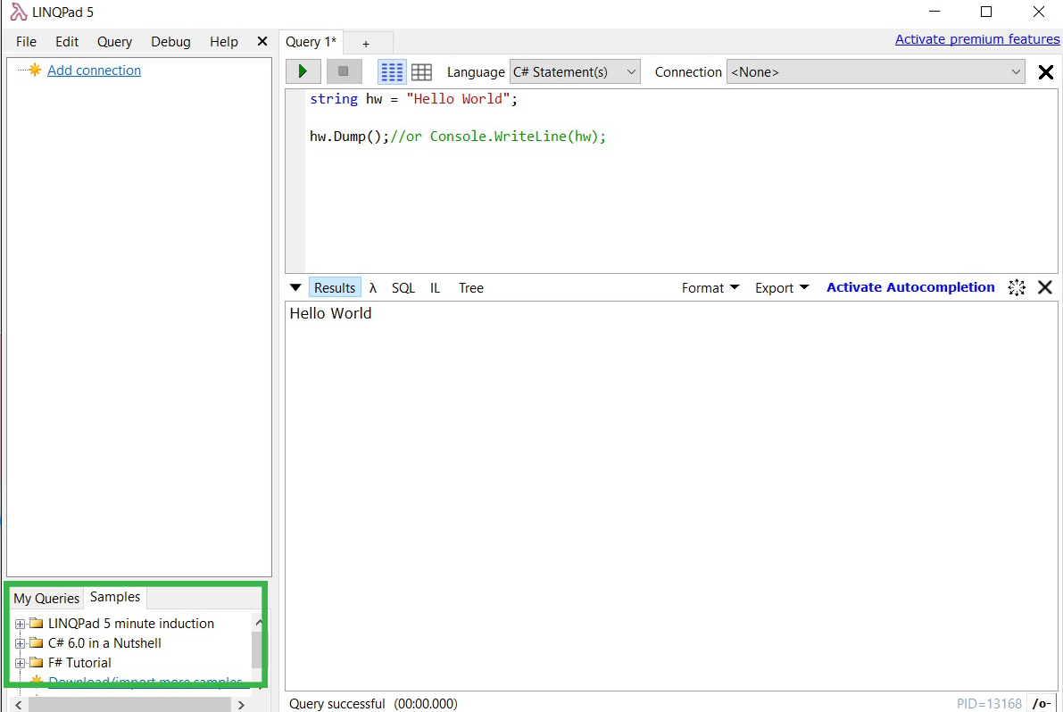
Task: Click the PID=13168 status text
Action: 989,704
